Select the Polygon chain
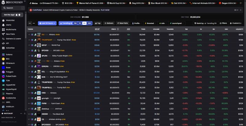 [x=10, y=72]
